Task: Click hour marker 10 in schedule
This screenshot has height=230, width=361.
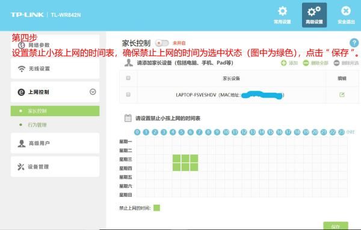Action: [226, 132]
